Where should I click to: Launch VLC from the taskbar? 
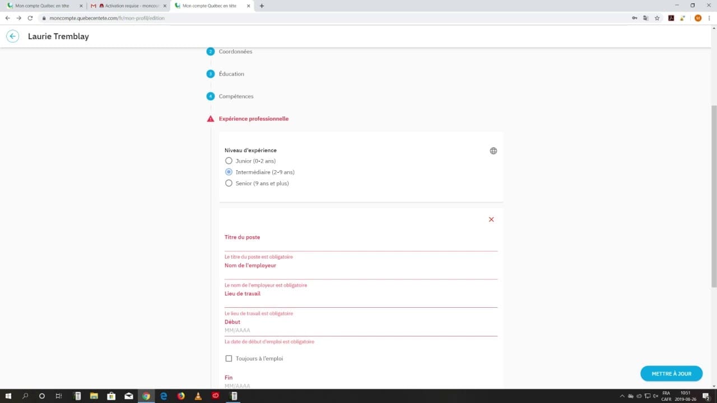[198, 396]
